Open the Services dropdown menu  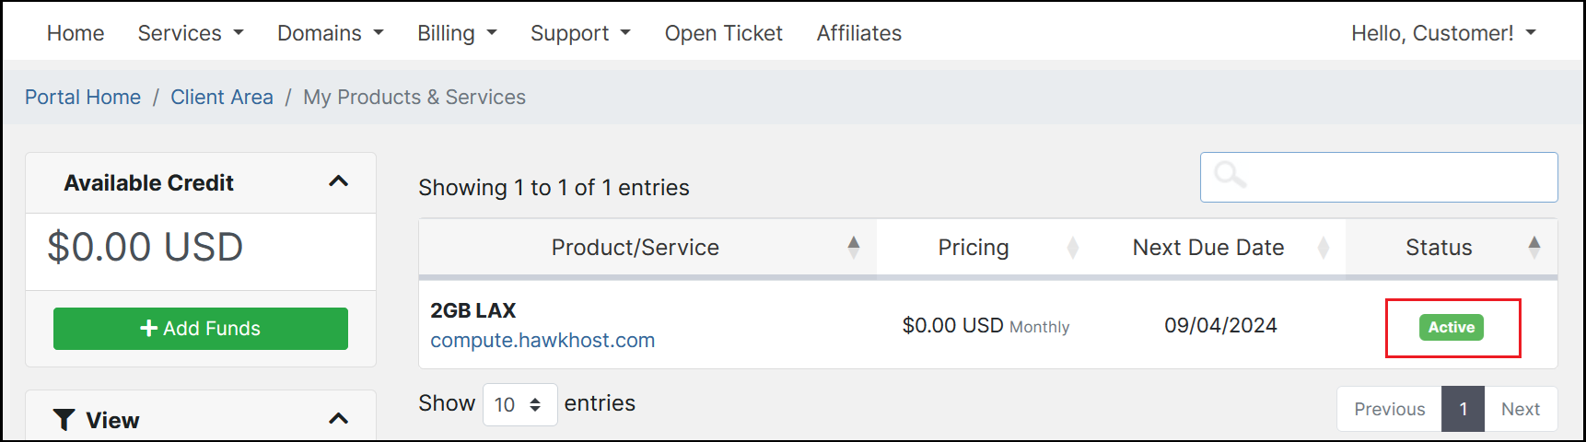(191, 33)
